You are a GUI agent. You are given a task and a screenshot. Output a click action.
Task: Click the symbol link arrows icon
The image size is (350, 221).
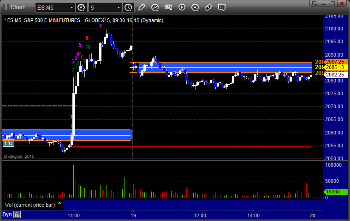208,7
